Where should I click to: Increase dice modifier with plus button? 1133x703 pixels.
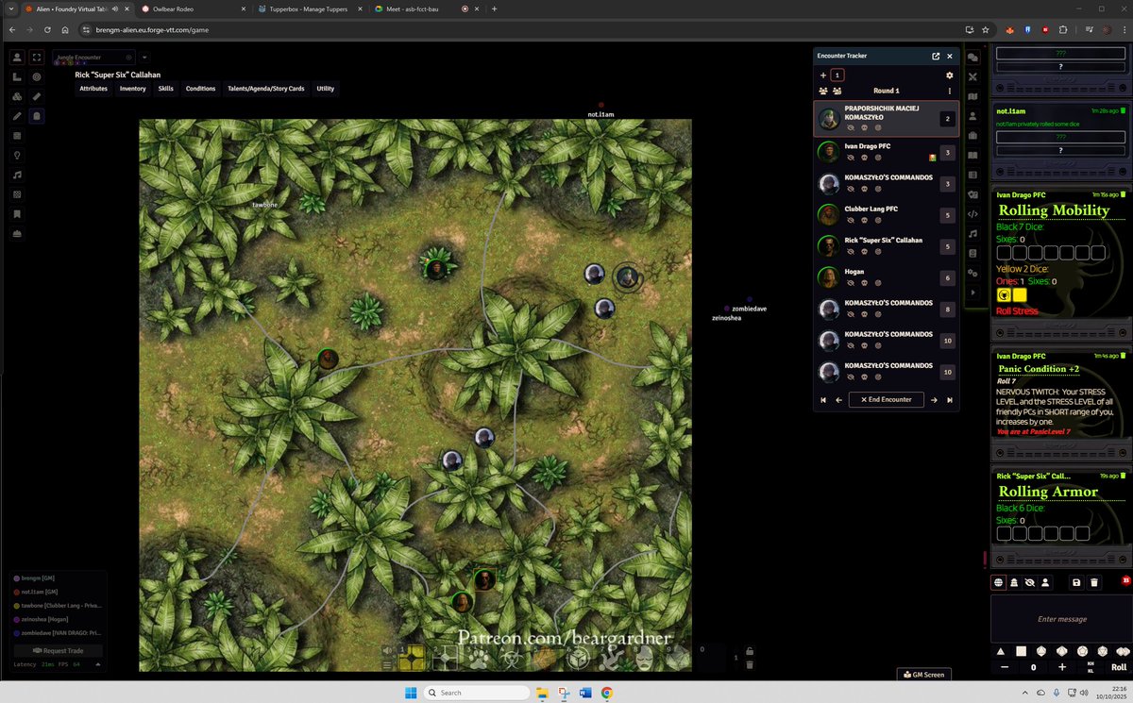coord(1062,667)
